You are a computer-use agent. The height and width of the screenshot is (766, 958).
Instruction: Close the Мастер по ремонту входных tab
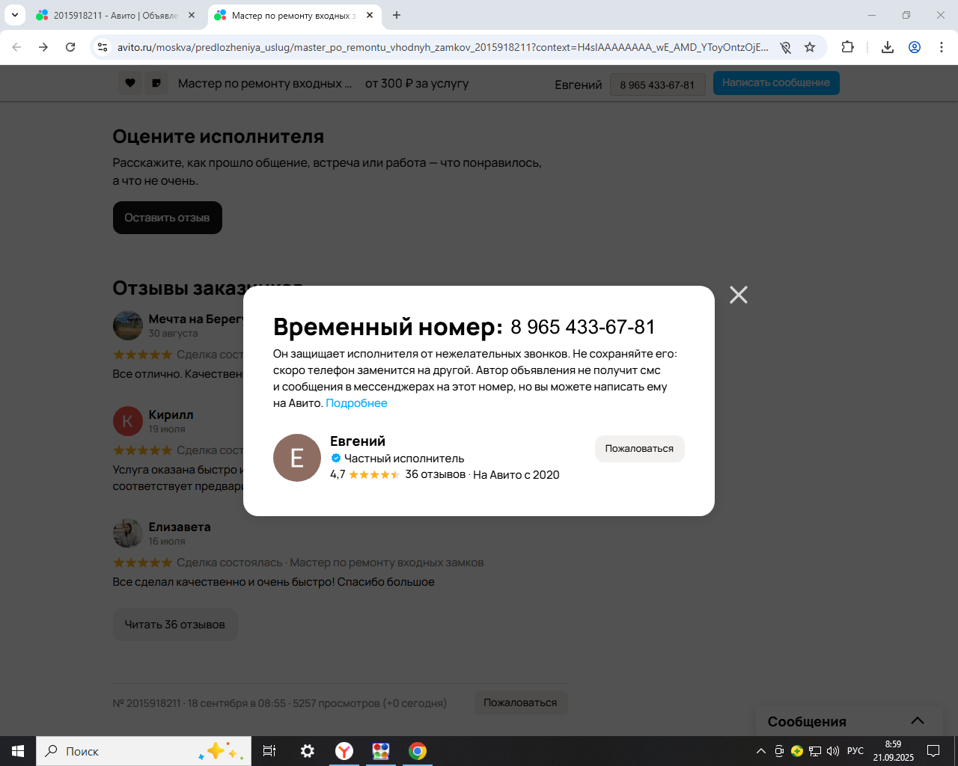(x=370, y=15)
